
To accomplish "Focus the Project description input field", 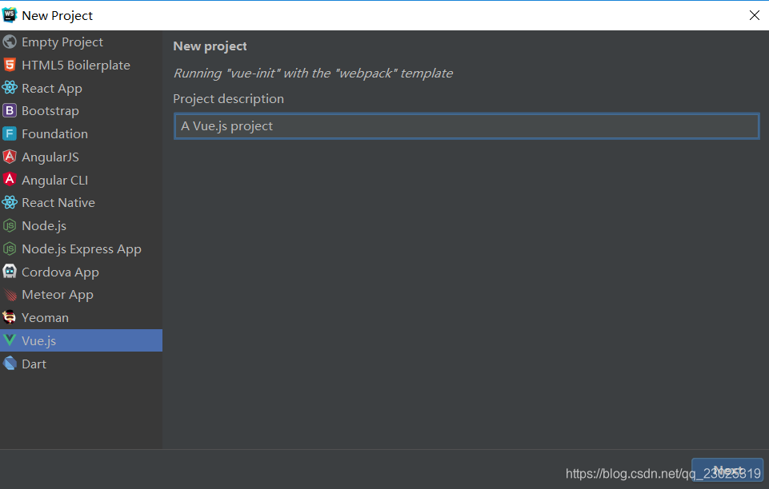I will [467, 125].
